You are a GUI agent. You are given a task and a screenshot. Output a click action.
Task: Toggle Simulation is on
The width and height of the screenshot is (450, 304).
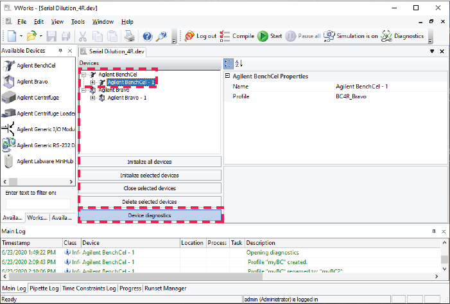point(350,36)
